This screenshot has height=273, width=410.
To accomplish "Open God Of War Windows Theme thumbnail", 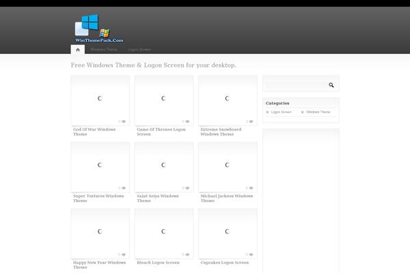I will pyautogui.click(x=100, y=100).
